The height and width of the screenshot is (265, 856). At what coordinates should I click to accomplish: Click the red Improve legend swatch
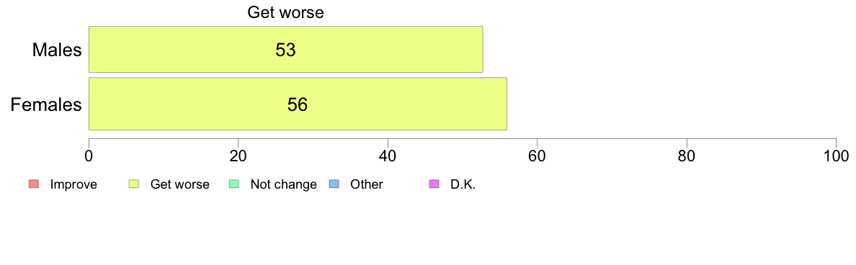(x=32, y=184)
